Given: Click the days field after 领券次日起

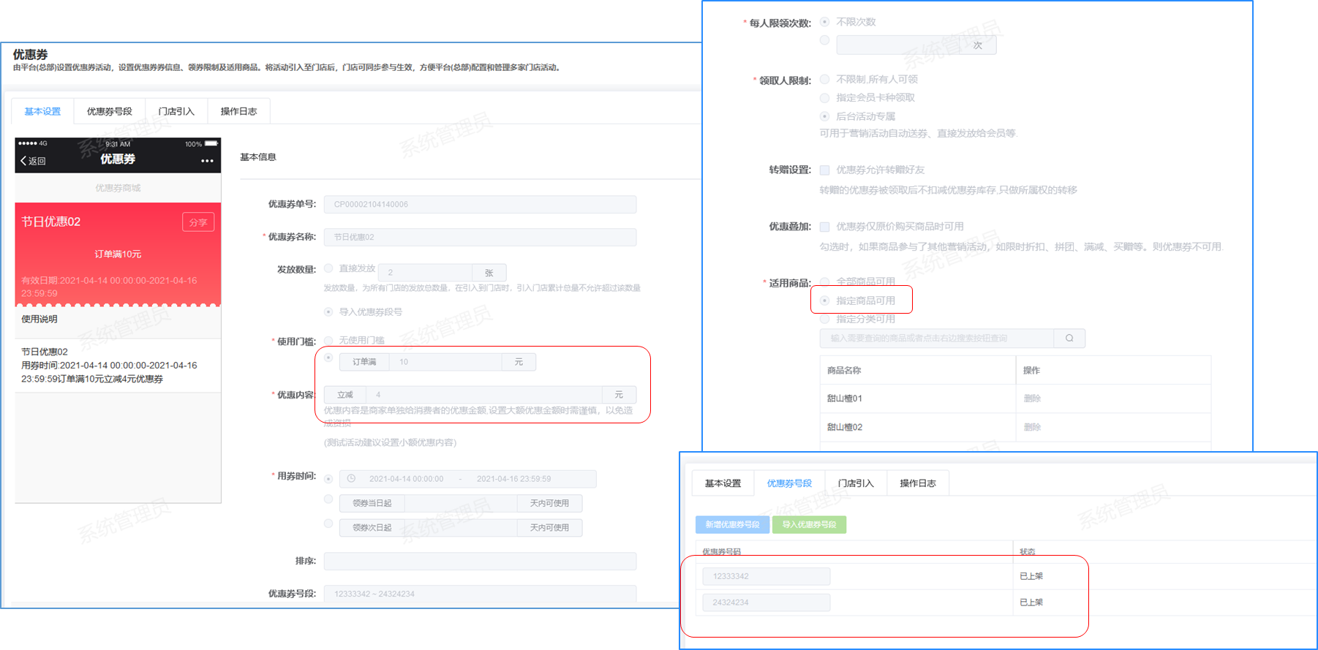Looking at the screenshot, I should [x=461, y=527].
